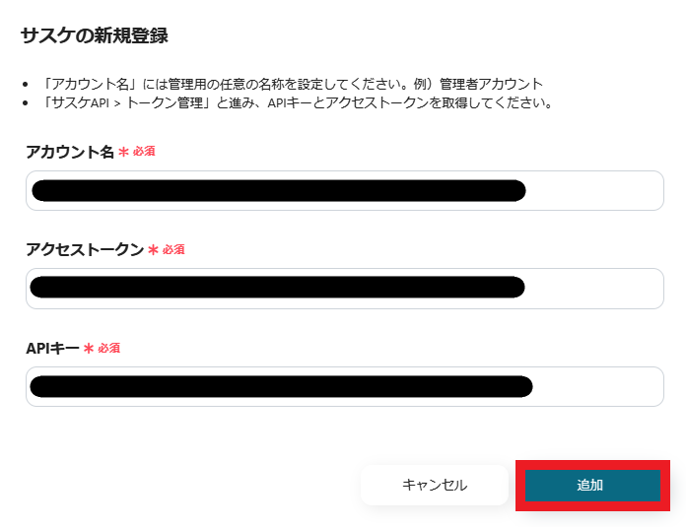Click the アクセストークン field label
The height and width of the screenshot is (527, 686).
(x=85, y=249)
